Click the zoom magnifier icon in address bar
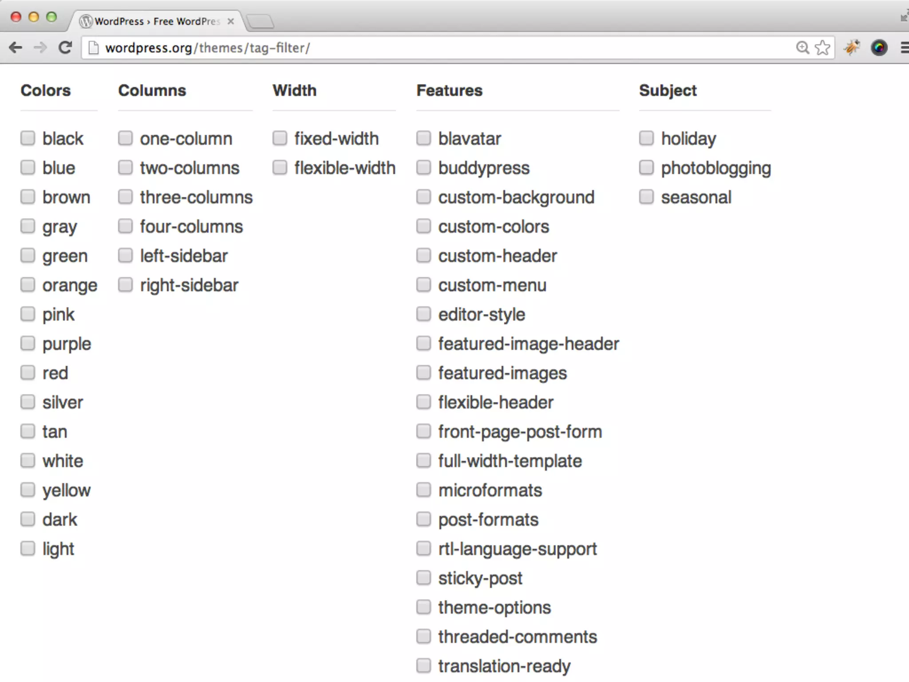 click(x=802, y=48)
